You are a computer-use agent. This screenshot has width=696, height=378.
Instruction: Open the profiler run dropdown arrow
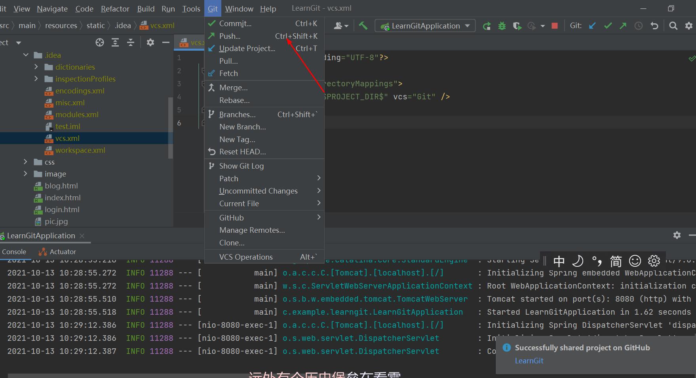543,26
